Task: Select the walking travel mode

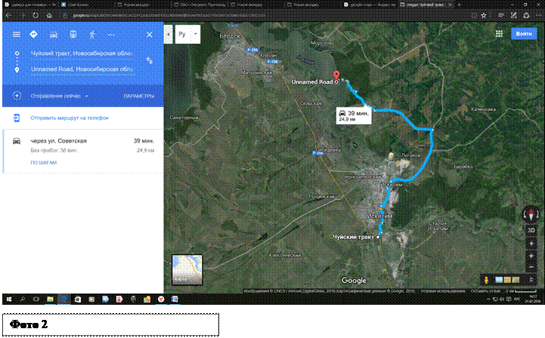Action: 92,35
